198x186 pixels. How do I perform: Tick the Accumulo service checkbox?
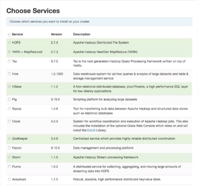(x=9, y=179)
